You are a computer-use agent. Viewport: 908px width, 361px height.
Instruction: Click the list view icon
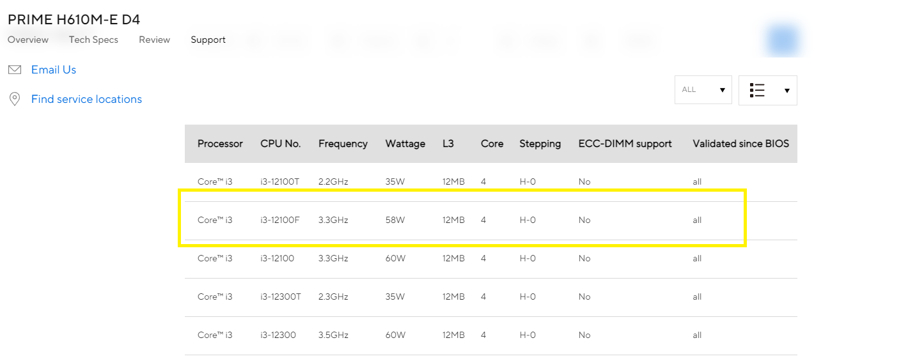coord(757,90)
